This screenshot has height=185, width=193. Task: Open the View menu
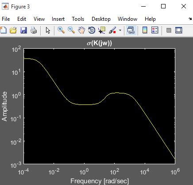click(39, 19)
